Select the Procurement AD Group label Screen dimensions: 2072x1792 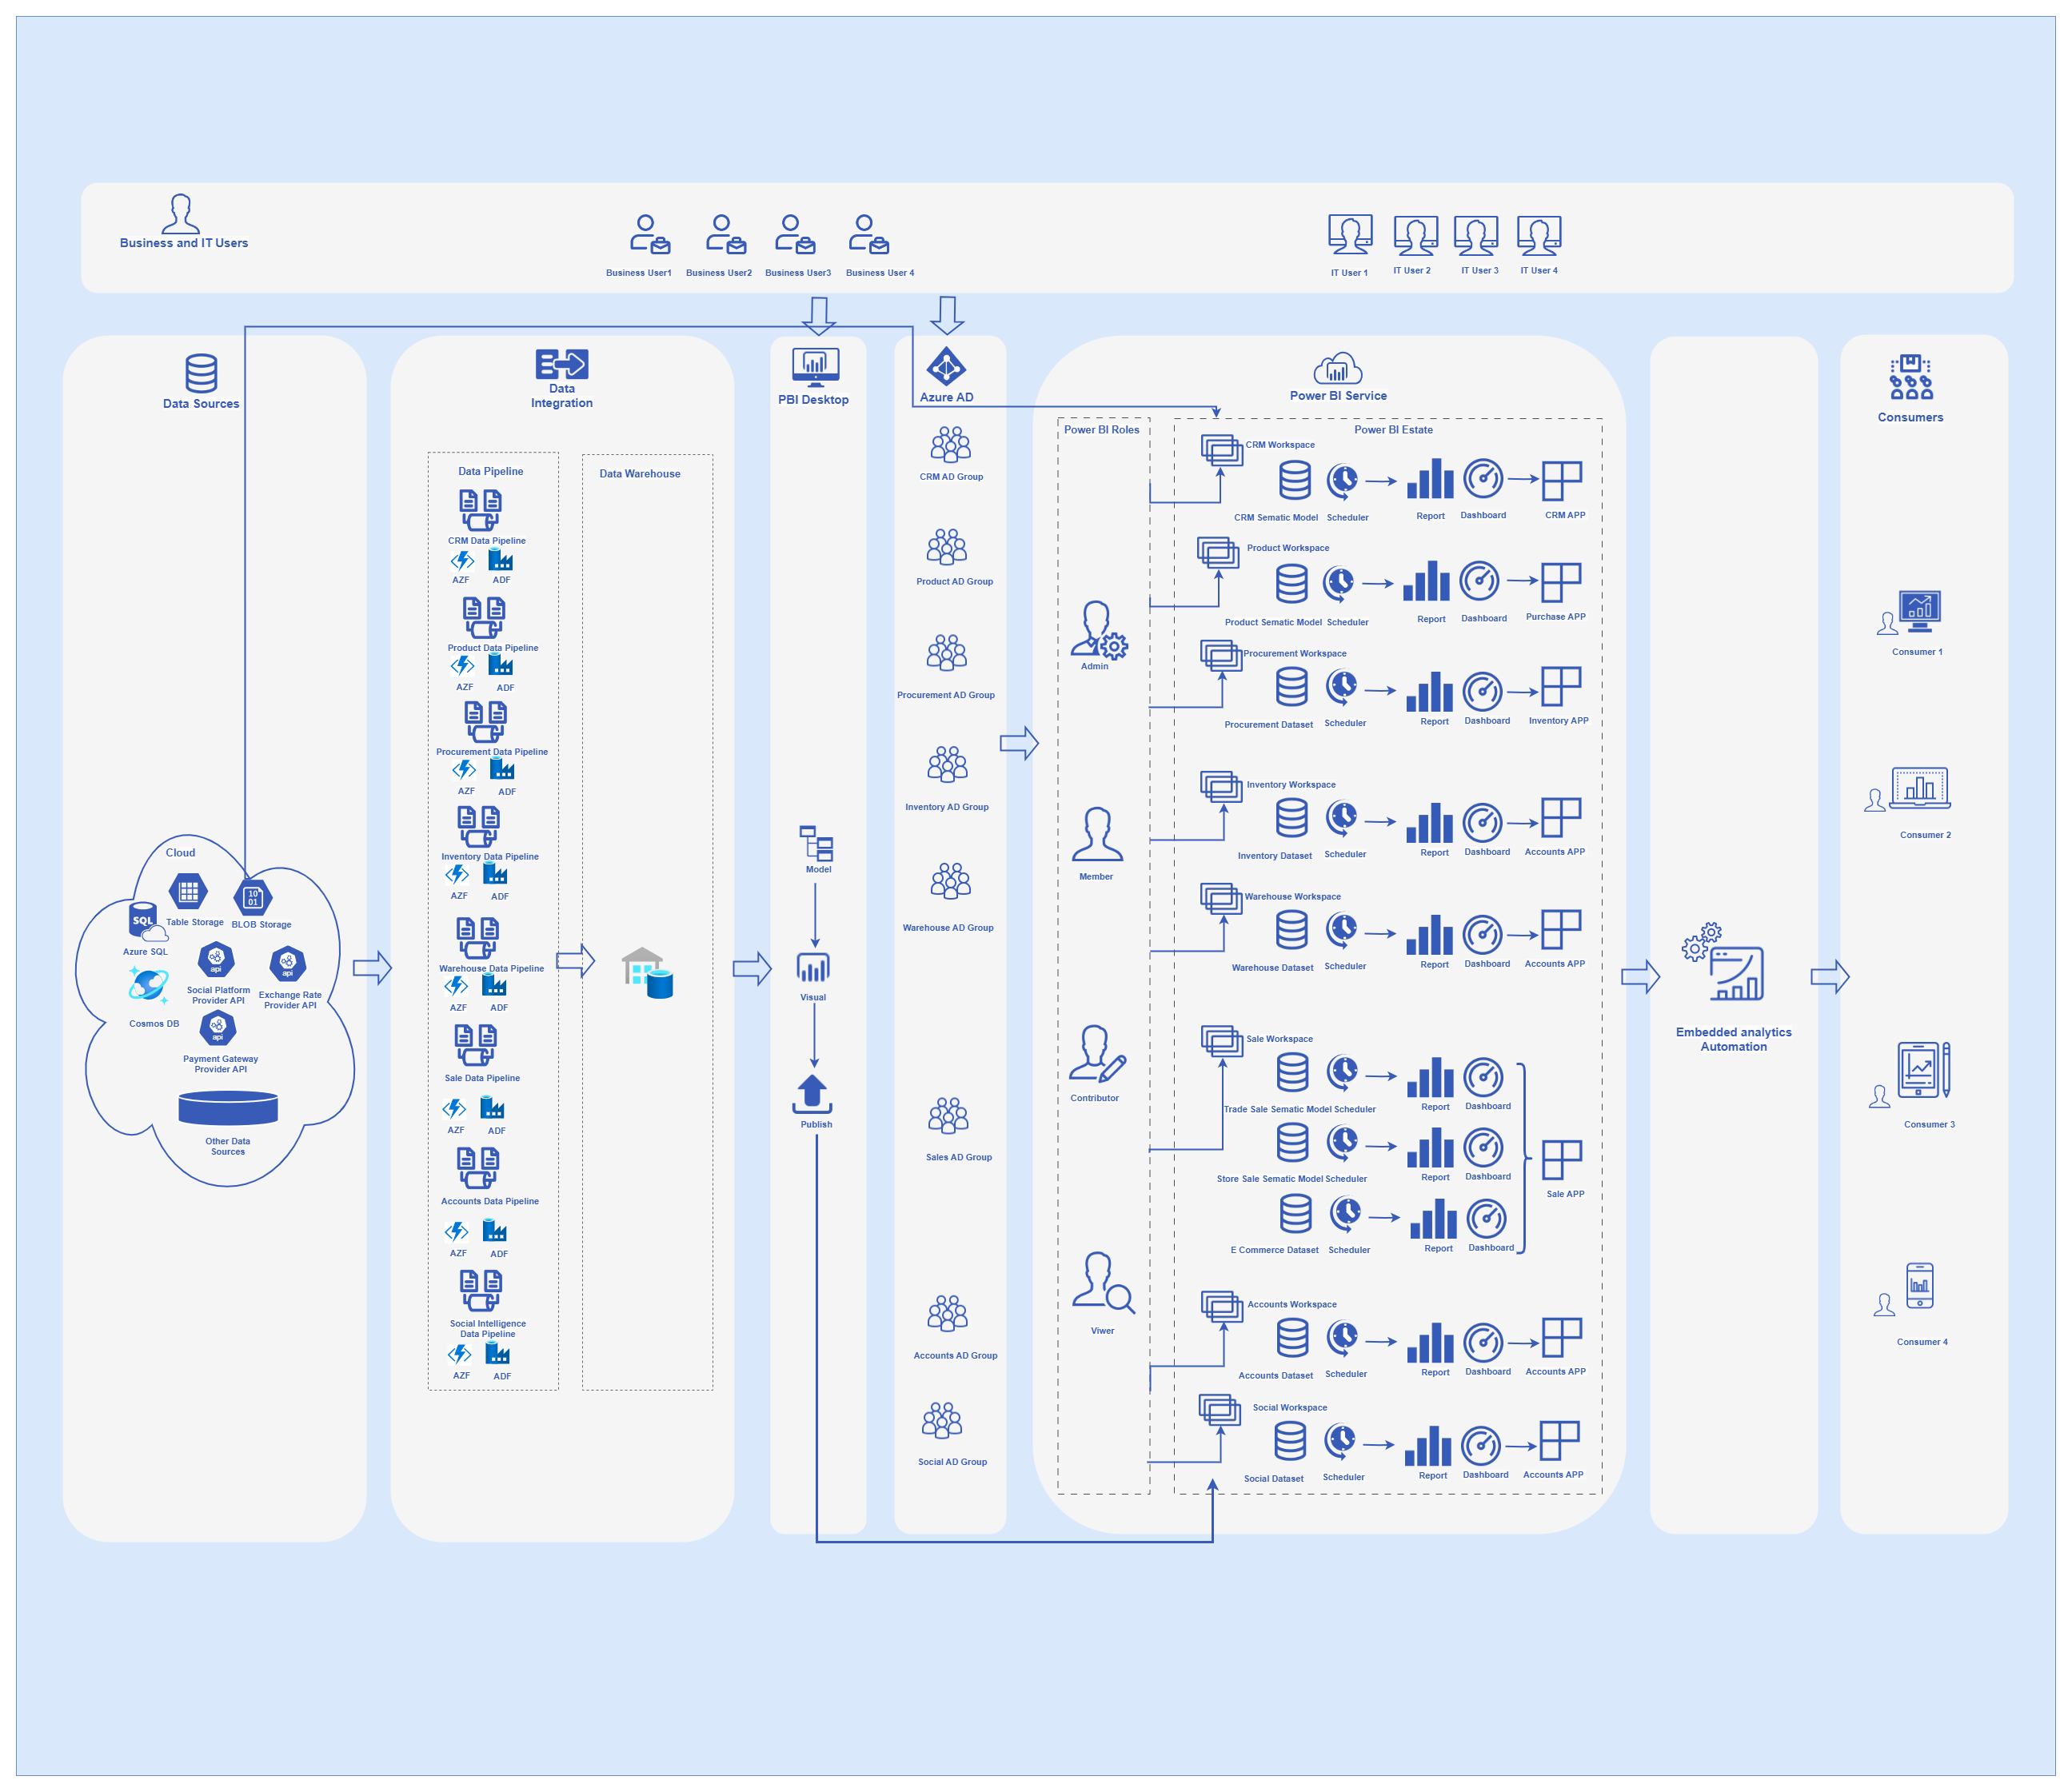pyautogui.click(x=946, y=695)
